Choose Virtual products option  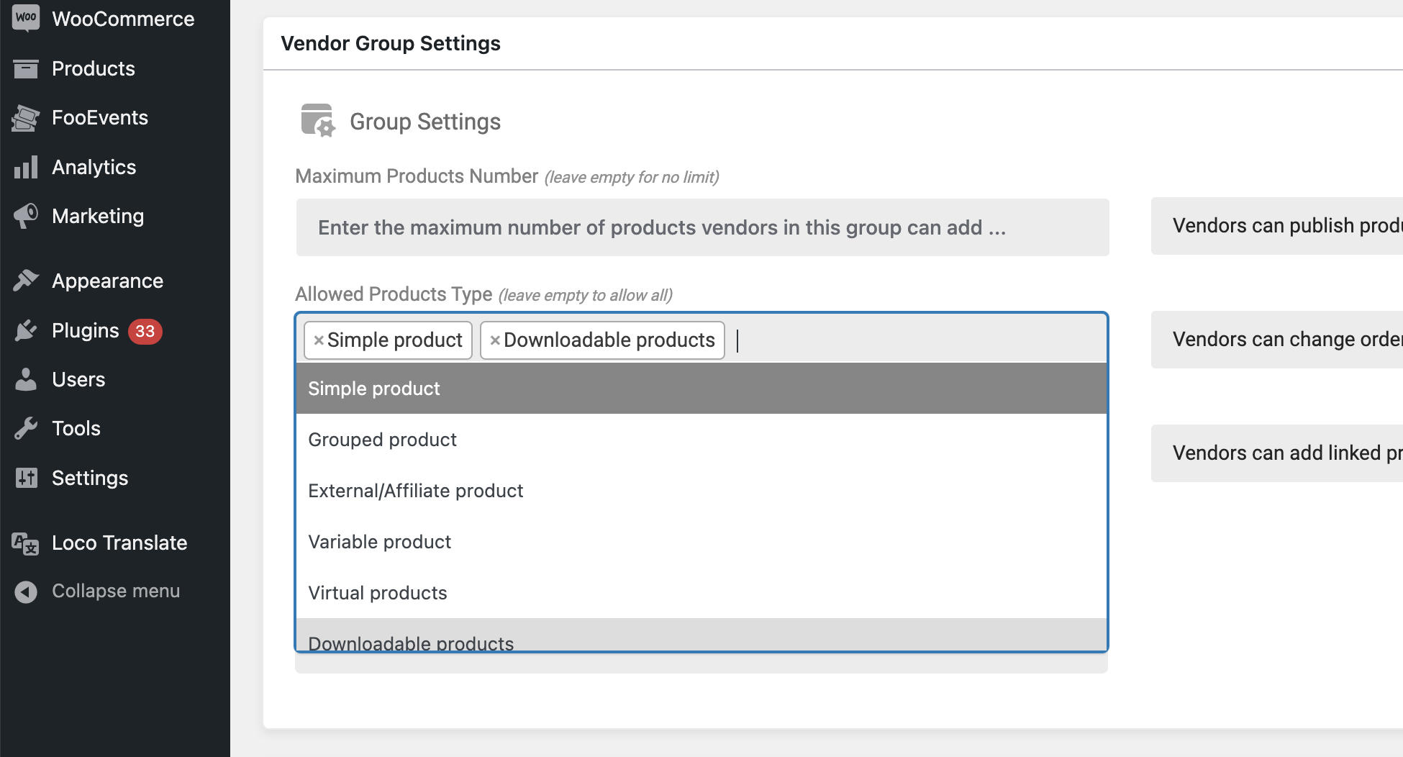701,593
